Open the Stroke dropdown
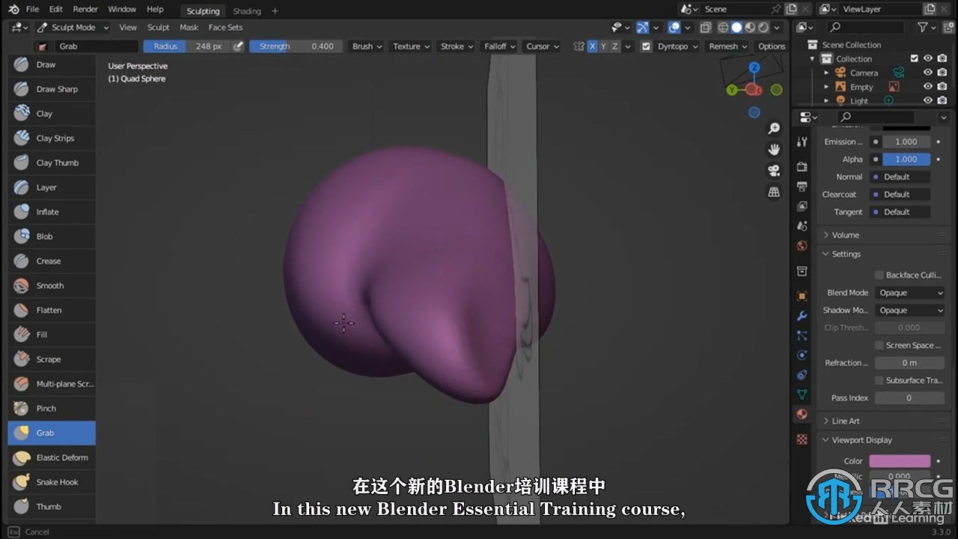Viewport: 958px width, 539px height. tap(457, 46)
